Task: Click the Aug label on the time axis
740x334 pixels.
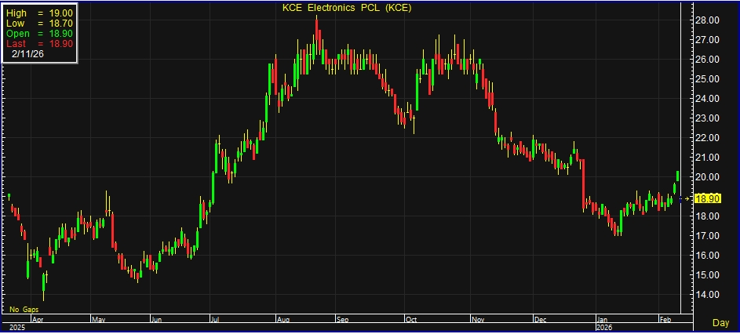Action: 283,320
